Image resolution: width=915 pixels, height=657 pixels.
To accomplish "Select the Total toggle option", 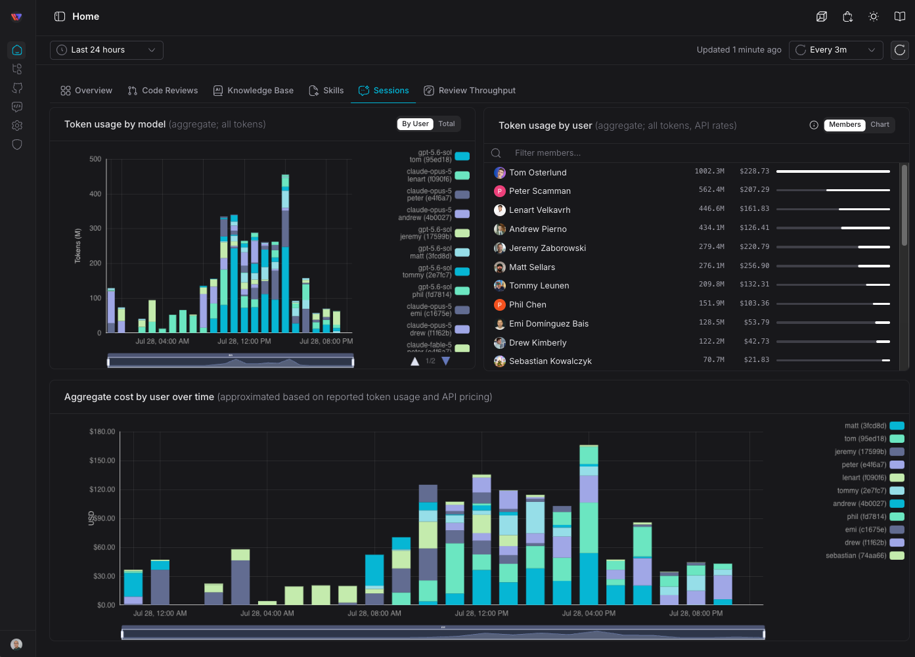I will coord(447,124).
